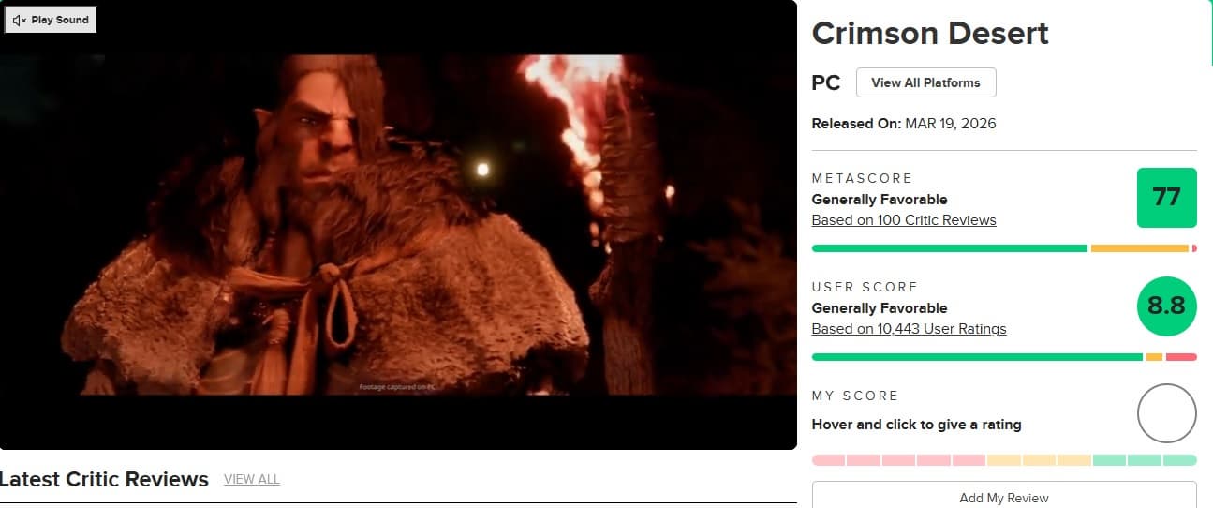Click the muted speaker icon

tap(20, 20)
